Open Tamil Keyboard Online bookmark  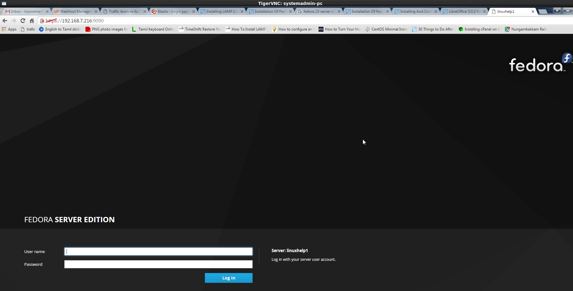click(x=153, y=29)
